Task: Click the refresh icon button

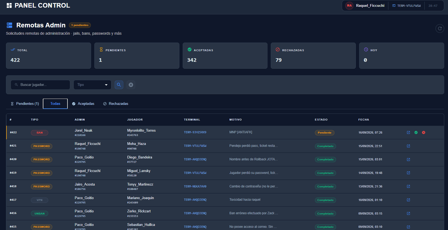Action: (440, 29)
